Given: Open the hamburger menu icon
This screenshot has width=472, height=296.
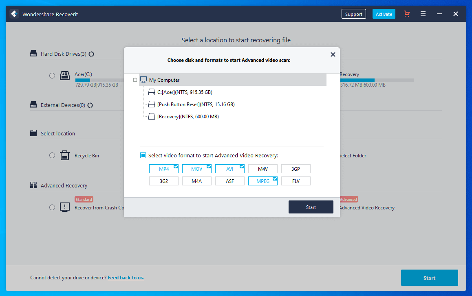Looking at the screenshot, I should (423, 14).
